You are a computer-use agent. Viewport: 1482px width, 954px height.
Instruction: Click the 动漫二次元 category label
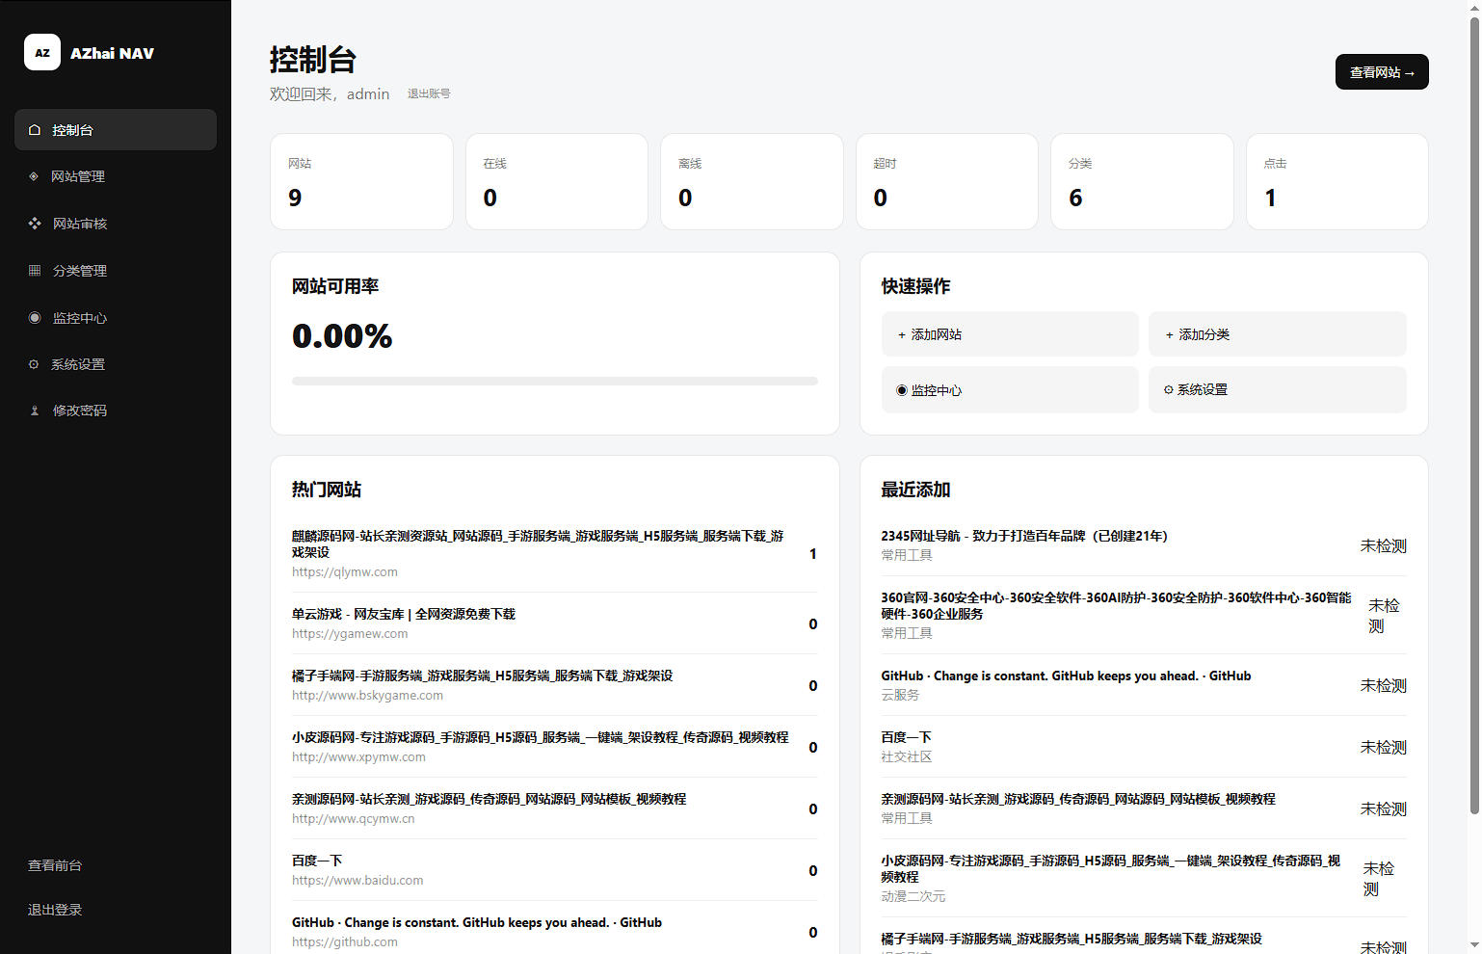coord(913,896)
